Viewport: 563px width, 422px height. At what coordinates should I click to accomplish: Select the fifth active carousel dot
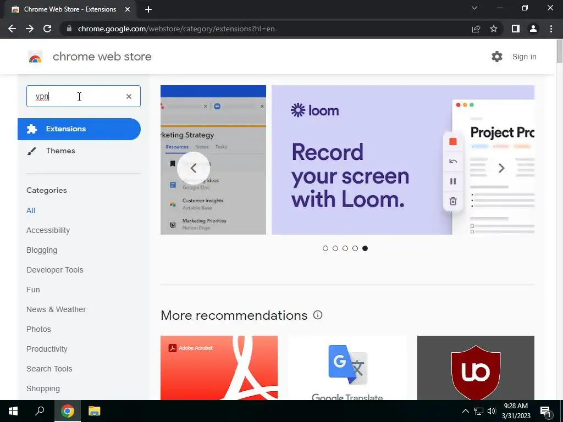tap(365, 248)
